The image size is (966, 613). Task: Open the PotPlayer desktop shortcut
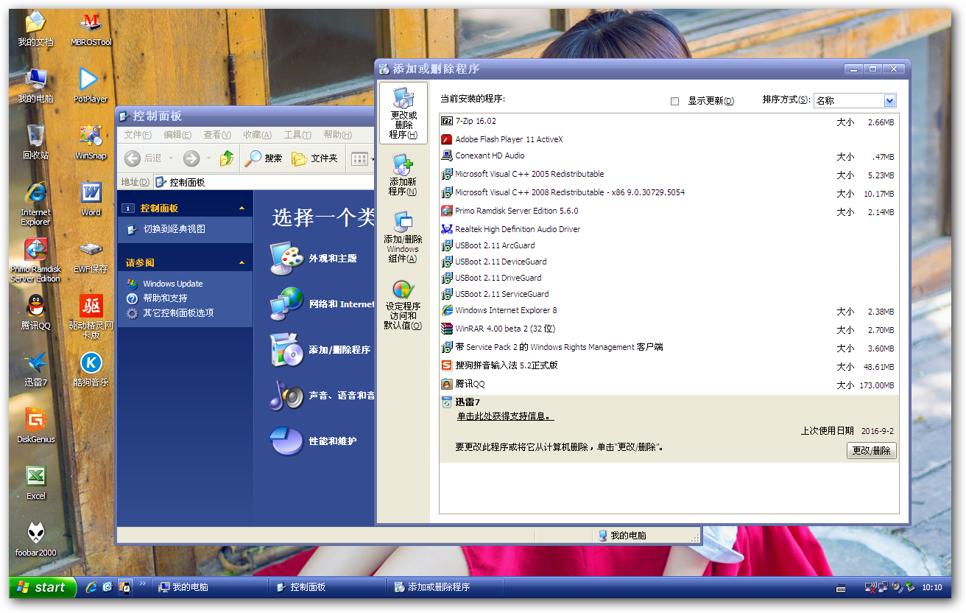click(91, 85)
